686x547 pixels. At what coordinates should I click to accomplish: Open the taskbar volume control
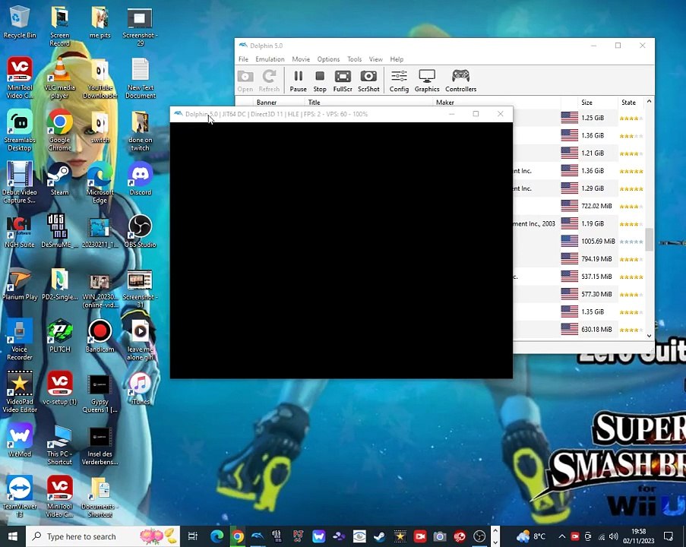pyautogui.click(x=614, y=536)
